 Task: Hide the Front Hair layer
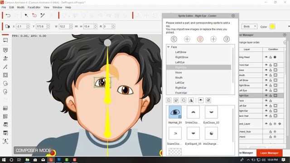pyautogui.click(x=266, y=65)
